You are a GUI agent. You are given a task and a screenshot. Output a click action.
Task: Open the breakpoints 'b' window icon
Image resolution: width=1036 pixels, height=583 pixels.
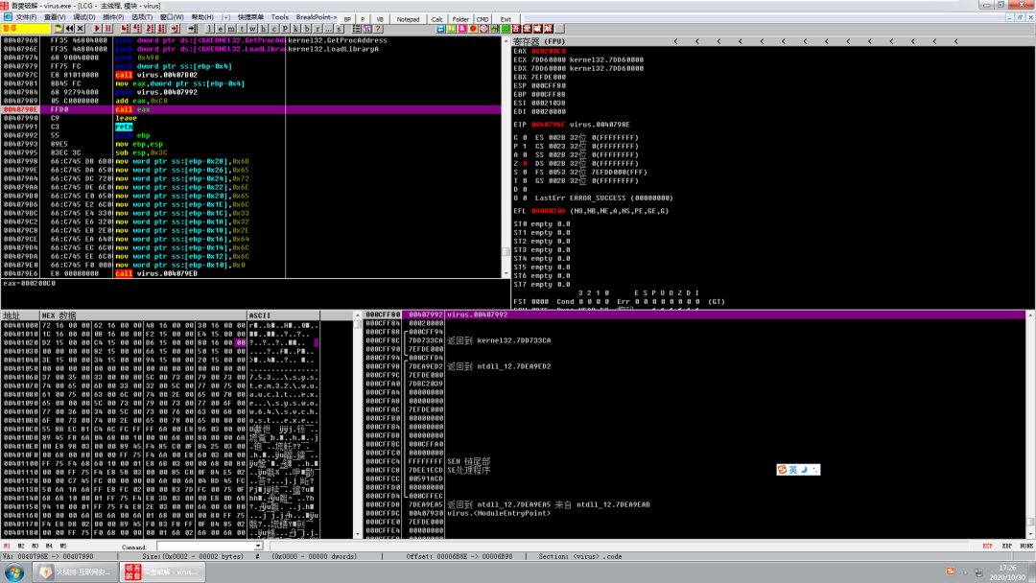tap(307, 29)
